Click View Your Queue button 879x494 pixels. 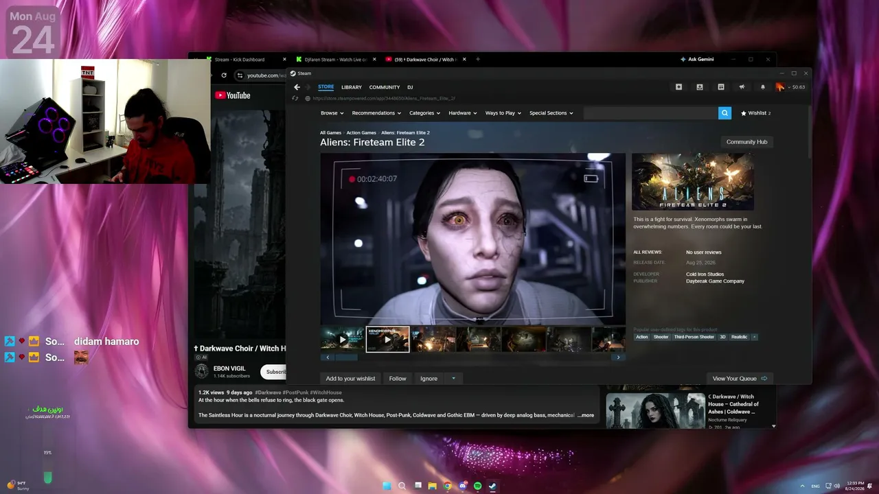740,379
